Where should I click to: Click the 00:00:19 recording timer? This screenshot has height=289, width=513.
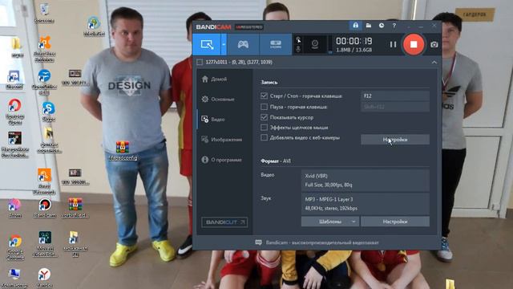tap(354, 41)
